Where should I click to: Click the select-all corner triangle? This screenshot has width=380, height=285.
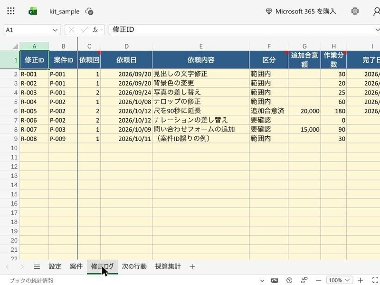click(16, 46)
